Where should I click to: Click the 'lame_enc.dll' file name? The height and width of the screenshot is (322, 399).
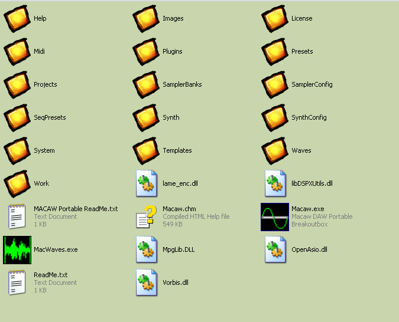pyautogui.click(x=180, y=183)
